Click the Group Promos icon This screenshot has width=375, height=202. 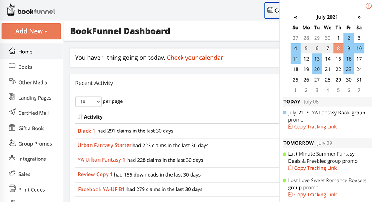tap(12, 143)
